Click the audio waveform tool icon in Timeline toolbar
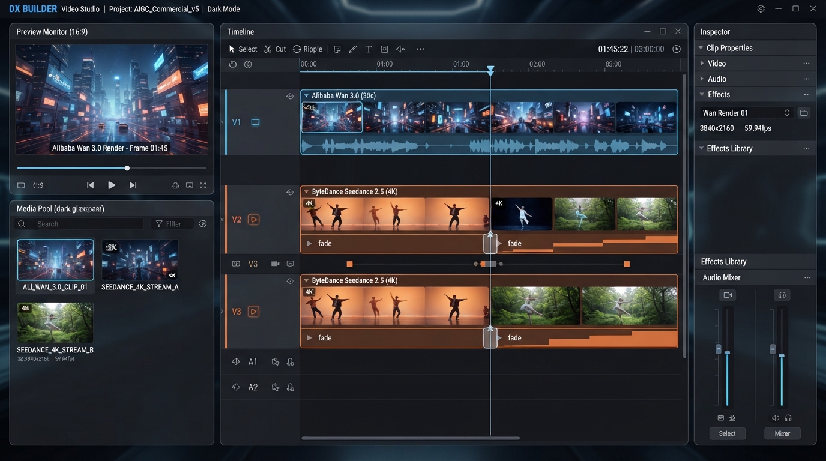826x461 pixels. [x=400, y=49]
